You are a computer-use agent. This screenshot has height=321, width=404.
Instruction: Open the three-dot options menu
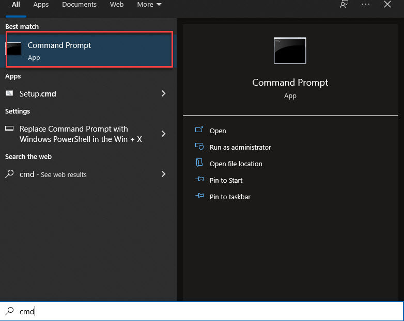click(366, 4)
